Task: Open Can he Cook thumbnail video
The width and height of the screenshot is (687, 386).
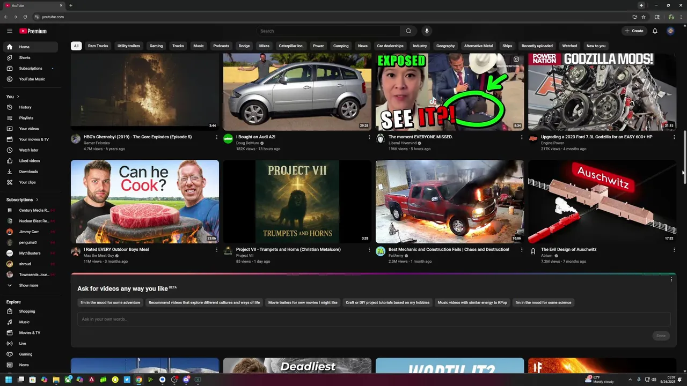Action: pyautogui.click(x=145, y=202)
